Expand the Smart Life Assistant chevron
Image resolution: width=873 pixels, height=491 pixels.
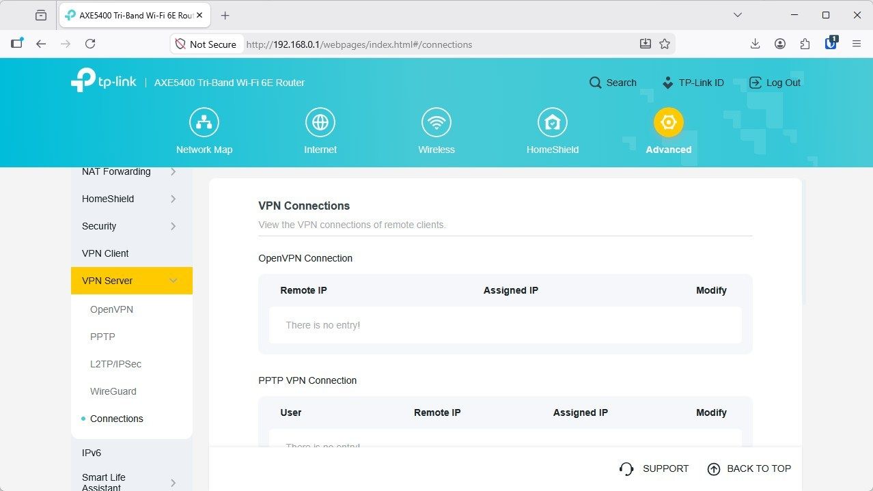[173, 483]
